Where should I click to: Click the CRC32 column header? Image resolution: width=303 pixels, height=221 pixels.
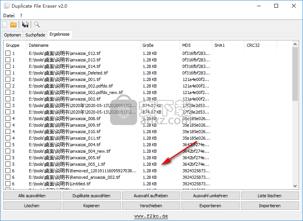pos(260,45)
